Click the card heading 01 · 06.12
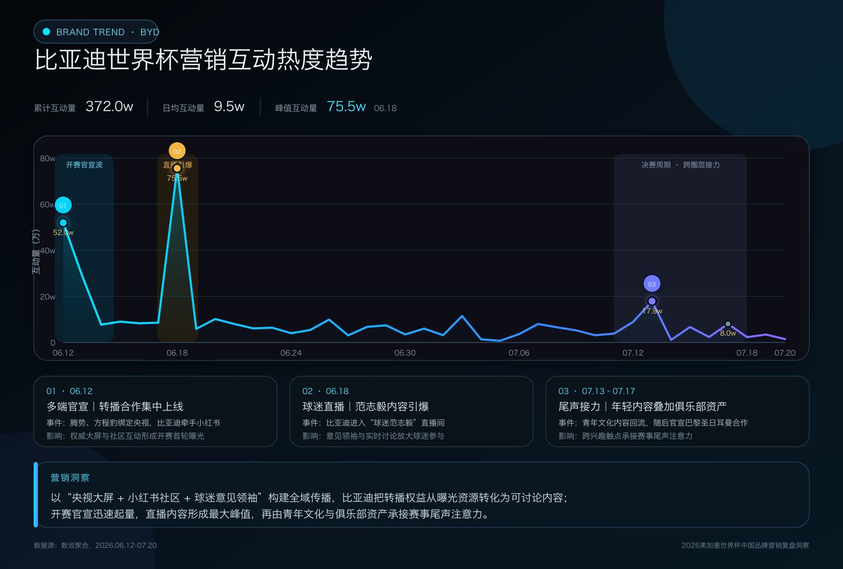This screenshot has width=843, height=569. click(x=70, y=391)
